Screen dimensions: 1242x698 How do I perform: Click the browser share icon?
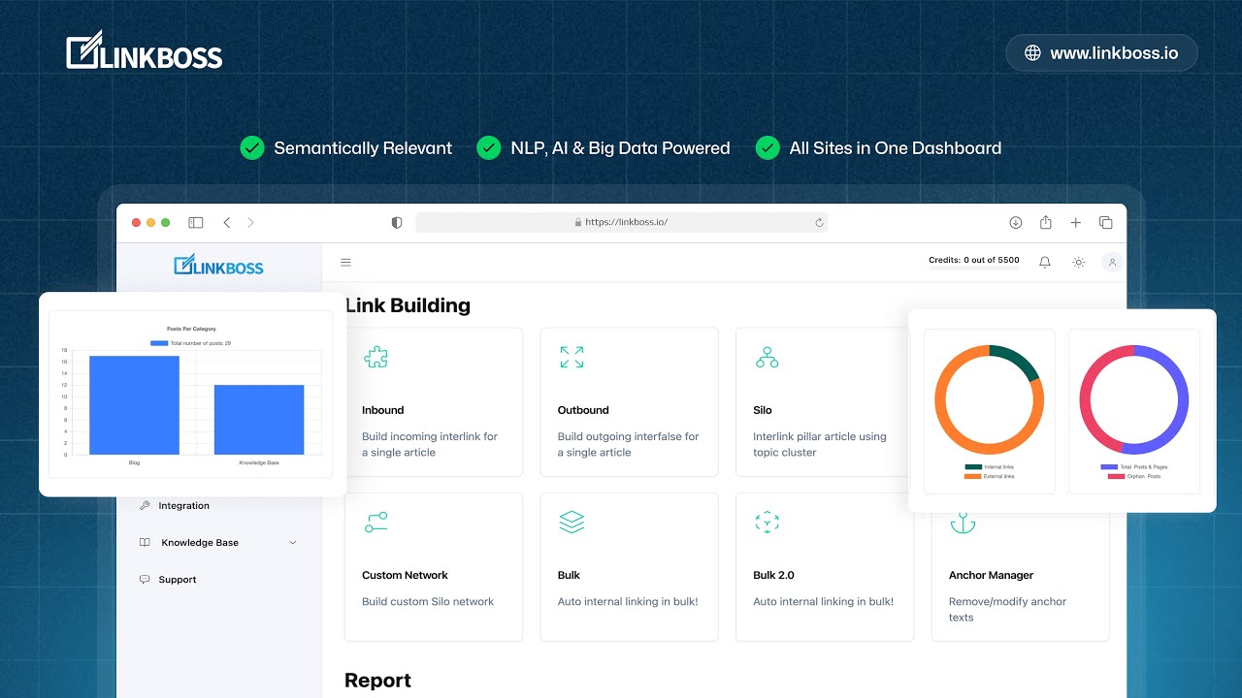click(1045, 222)
